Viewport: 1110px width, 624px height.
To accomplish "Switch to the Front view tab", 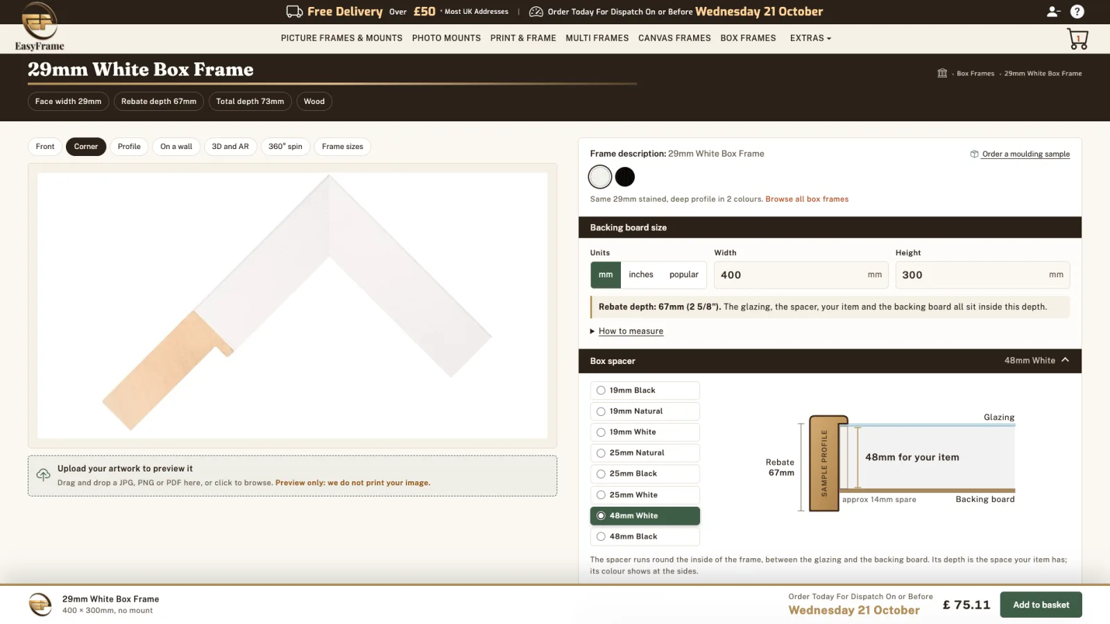I will coord(45,146).
